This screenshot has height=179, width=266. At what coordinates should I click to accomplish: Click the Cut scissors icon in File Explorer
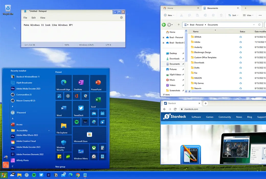pos(181,15)
